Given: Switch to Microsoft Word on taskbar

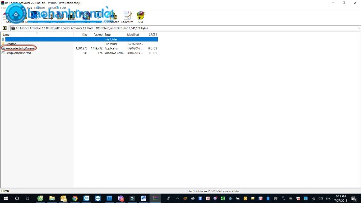Looking at the screenshot, I should pos(143,198).
